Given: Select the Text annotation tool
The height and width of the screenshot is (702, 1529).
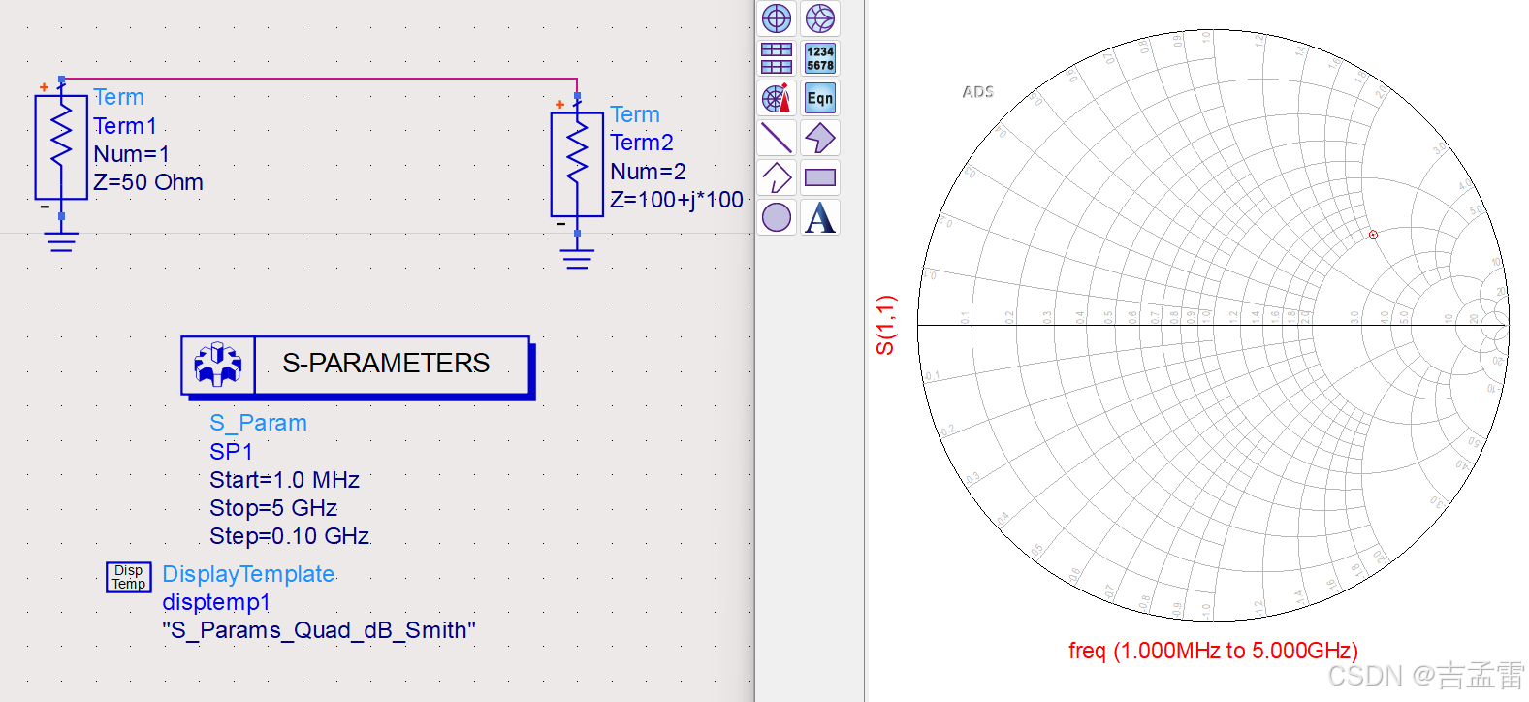Looking at the screenshot, I should 820,217.
